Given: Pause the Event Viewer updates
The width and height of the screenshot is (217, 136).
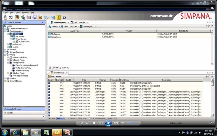Looking at the screenshot, I should tap(52, 119).
